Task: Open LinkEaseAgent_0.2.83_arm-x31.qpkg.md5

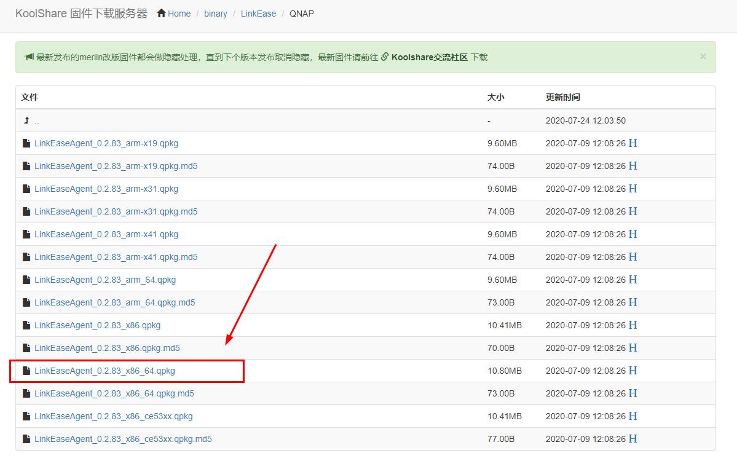Action: coord(116,211)
